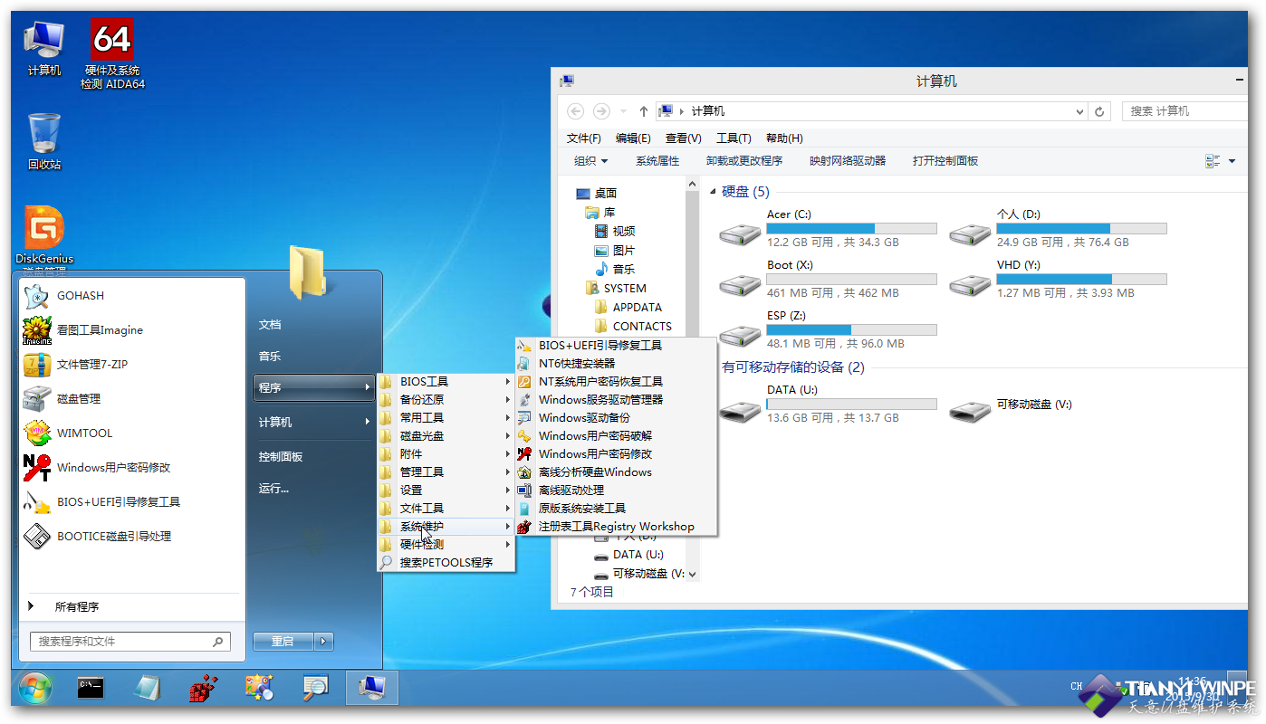
Task: Open 离线分析硬盘Windows
Action: pyautogui.click(x=616, y=472)
